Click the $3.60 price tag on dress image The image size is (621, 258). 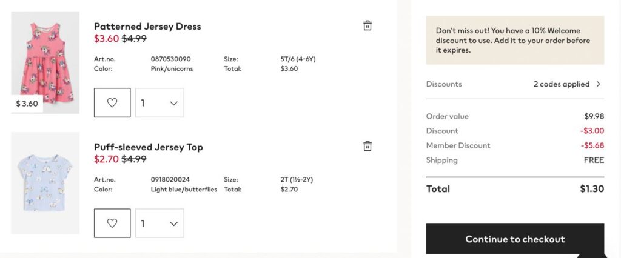click(27, 104)
